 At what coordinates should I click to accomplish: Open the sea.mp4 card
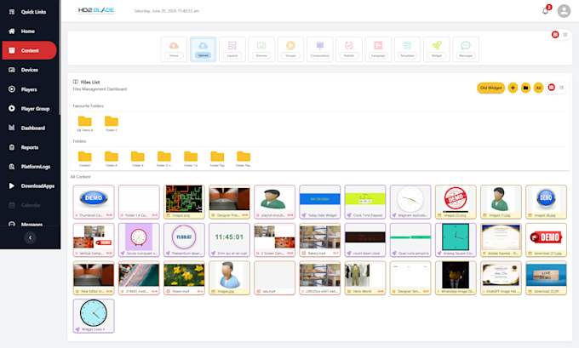(274, 278)
